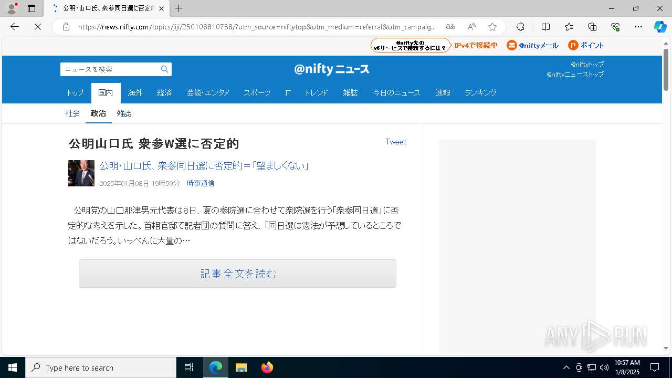
Task: Open the 衆参同日選に否定的 article headline link
Action: pos(204,166)
